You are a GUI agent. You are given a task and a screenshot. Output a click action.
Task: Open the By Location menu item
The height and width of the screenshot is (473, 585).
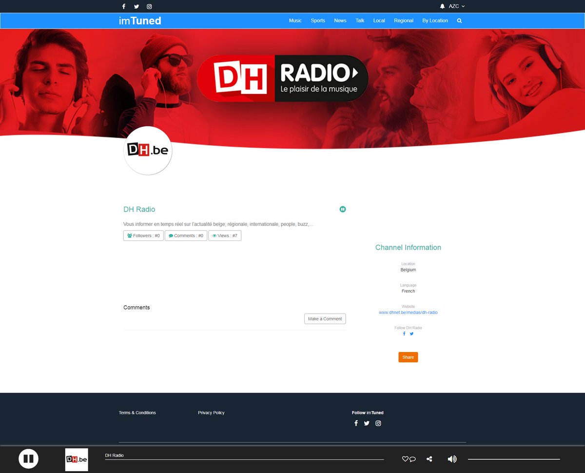click(435, 20)
